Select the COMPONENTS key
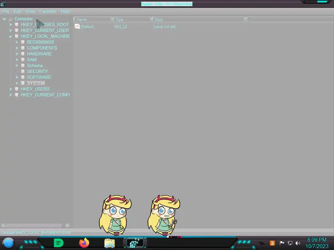The width and height of the screenshot is (334, 250). click(x=42, y=48)
